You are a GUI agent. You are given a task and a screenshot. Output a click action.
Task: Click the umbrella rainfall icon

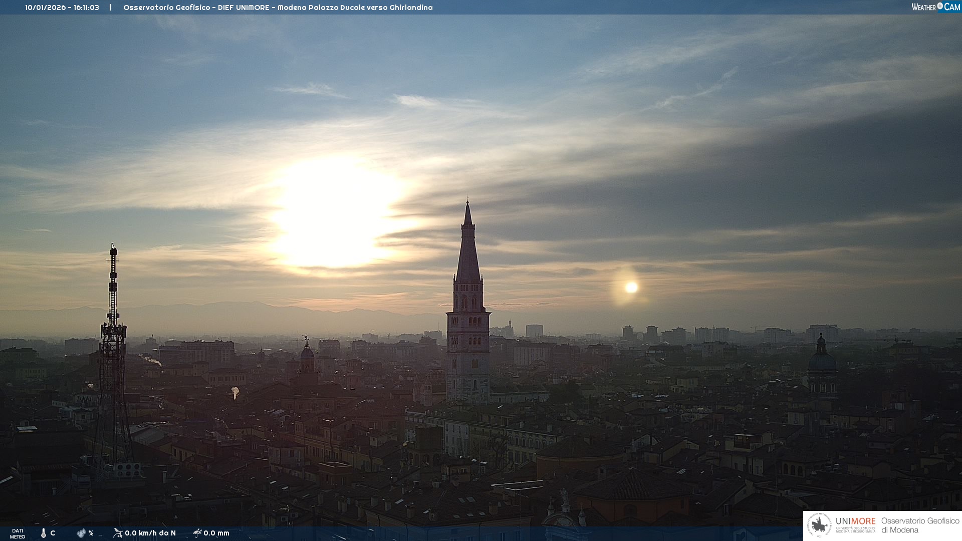197,532
